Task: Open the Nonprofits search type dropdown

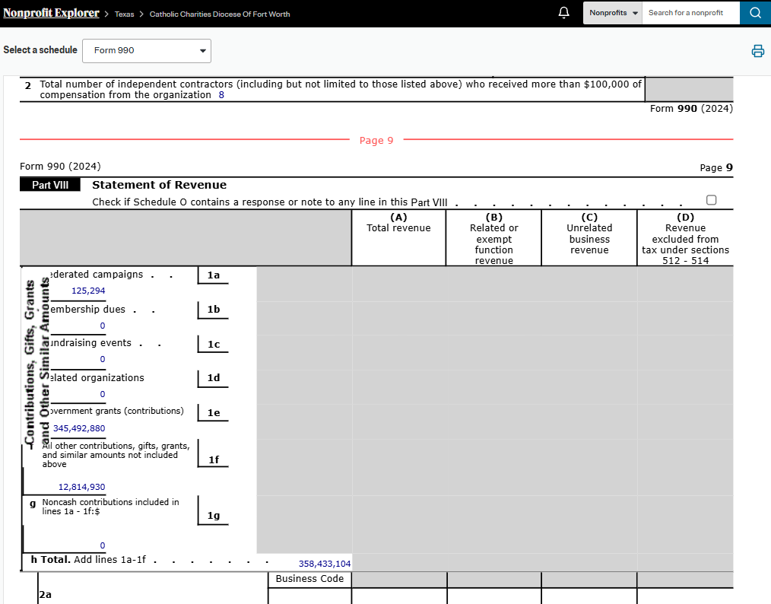Action: (613, 13)
